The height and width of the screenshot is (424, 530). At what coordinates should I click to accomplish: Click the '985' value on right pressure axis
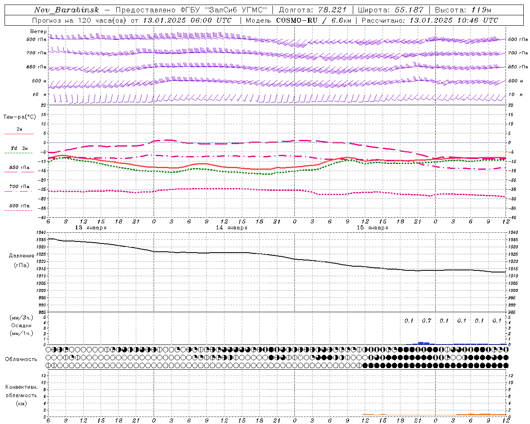click(x=513, y=312)
